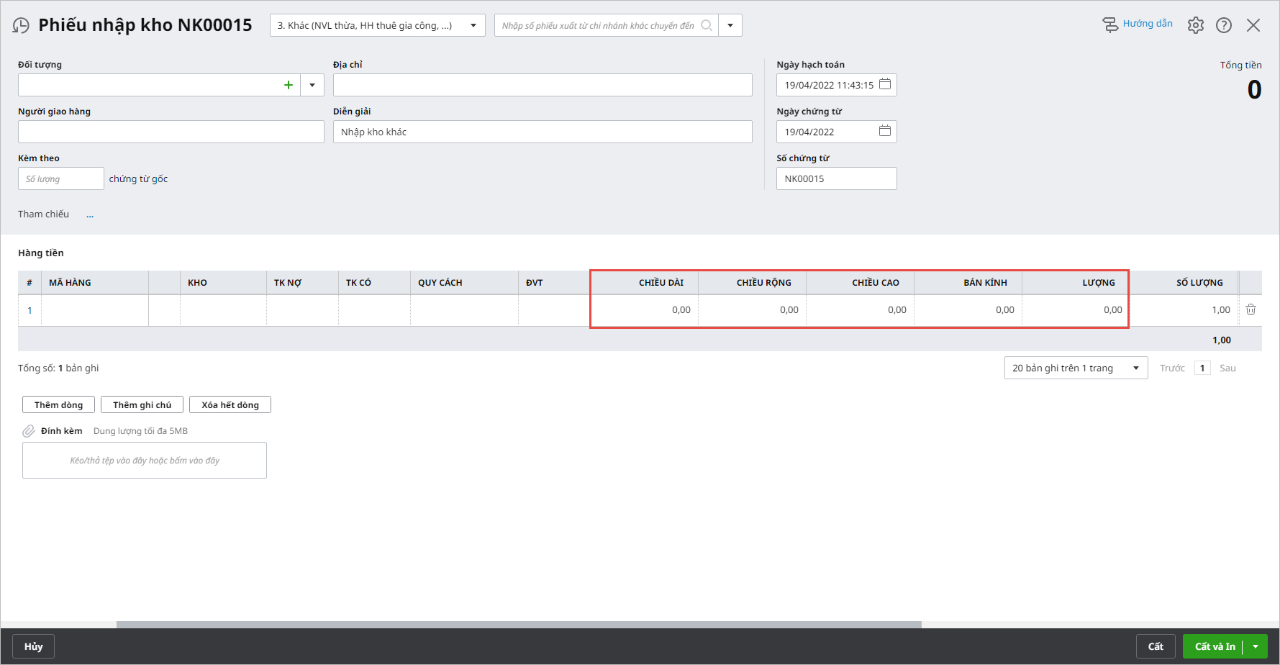Click the paperclip Đính kèm icon

[29, 431]
